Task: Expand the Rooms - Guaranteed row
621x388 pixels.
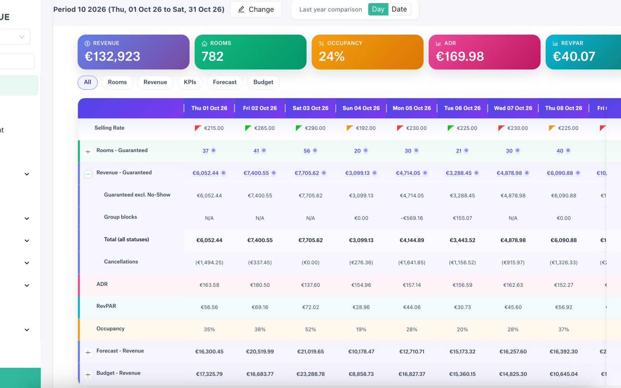Action: point(88,152)
